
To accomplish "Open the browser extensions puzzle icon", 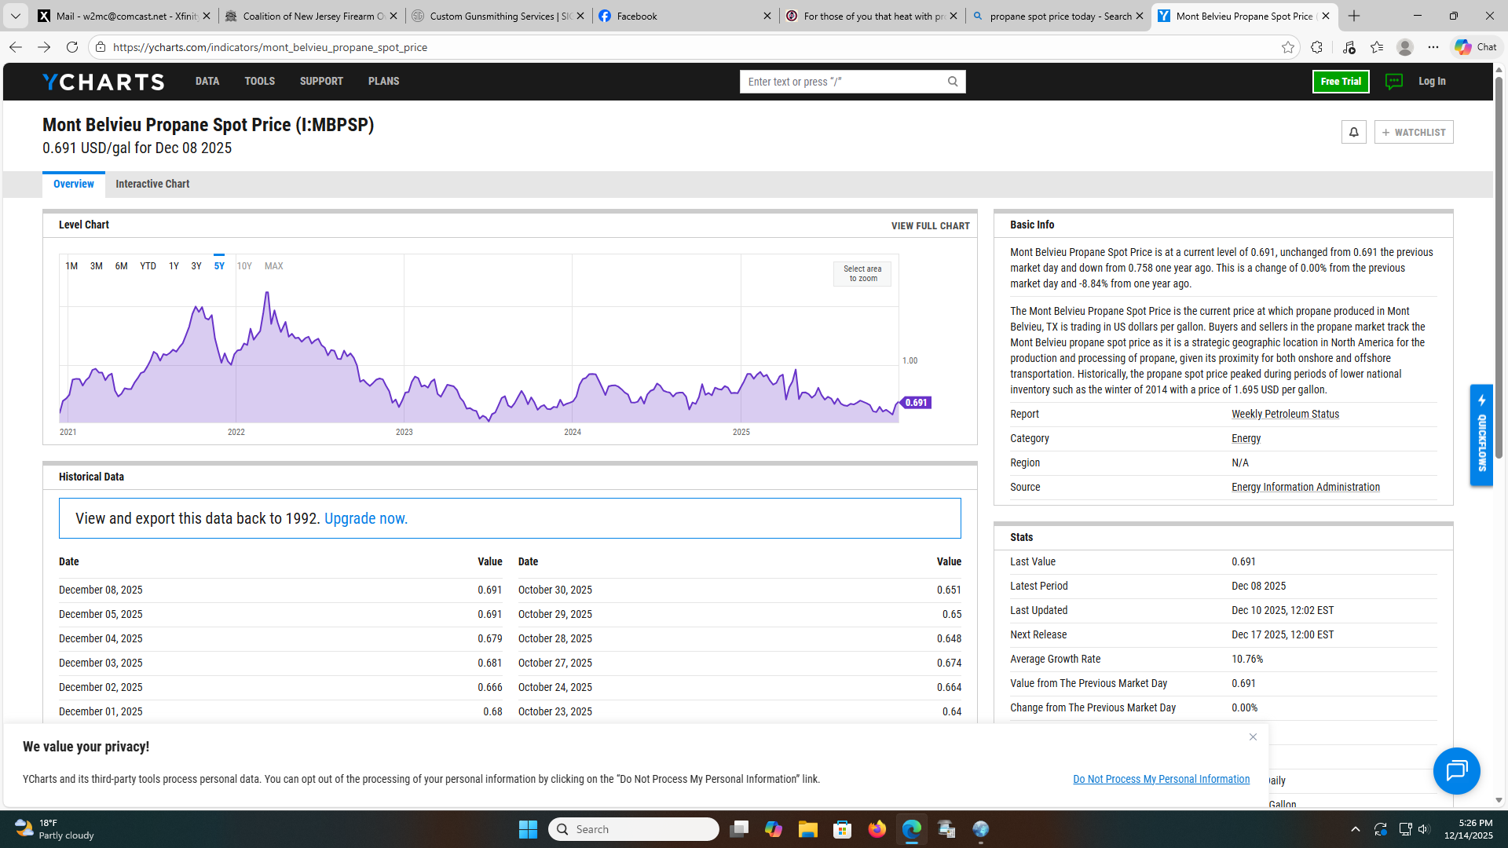I will (1316, 47).
